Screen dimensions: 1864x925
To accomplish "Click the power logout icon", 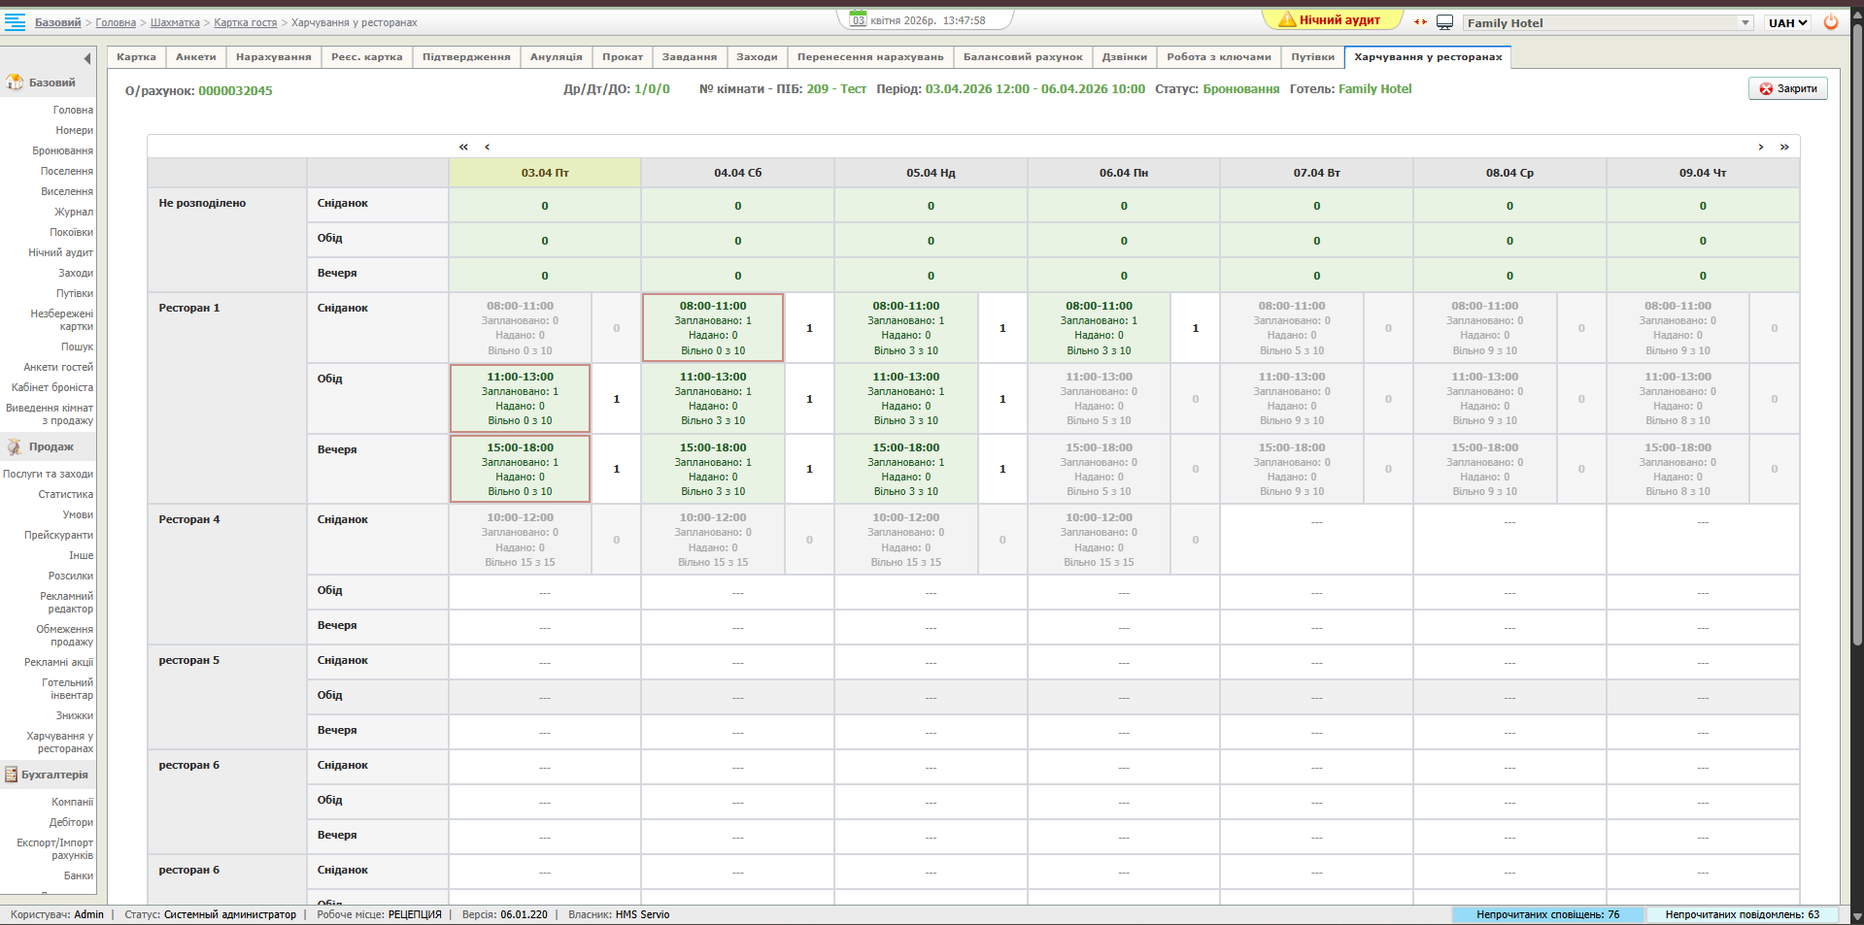I will [x=1830, y=22].
